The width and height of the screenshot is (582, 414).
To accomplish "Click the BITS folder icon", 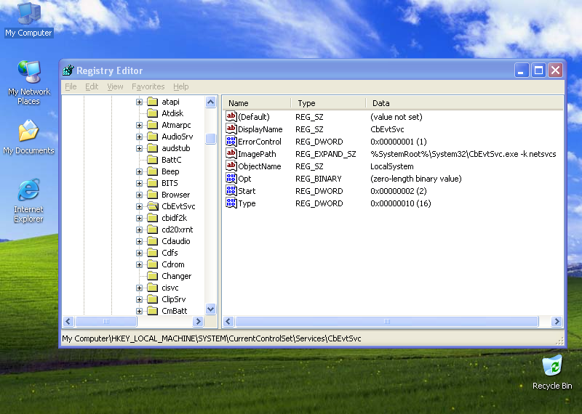I will coord(153,183).
